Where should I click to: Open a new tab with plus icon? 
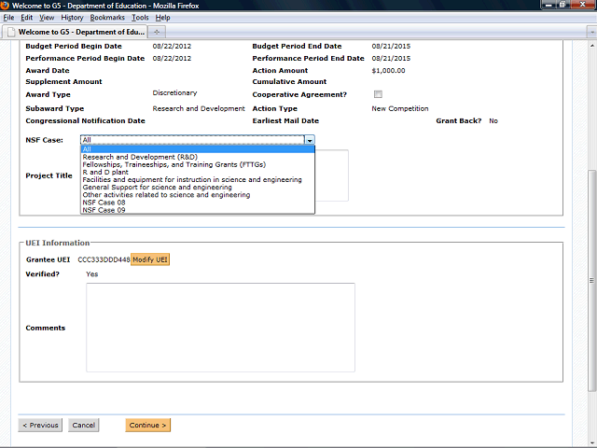(x=157, y=32)
